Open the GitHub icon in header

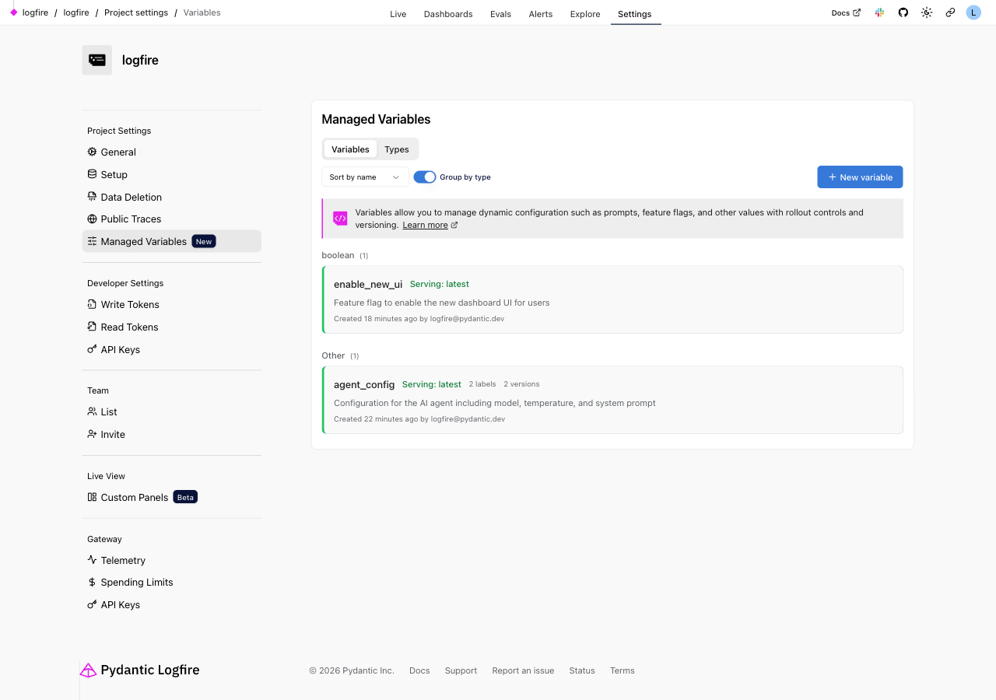click(x=903, y=12)
